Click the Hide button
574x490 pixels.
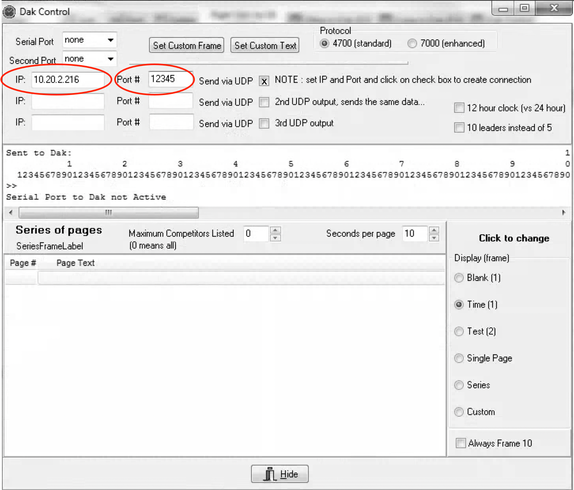tap(280, 474)
